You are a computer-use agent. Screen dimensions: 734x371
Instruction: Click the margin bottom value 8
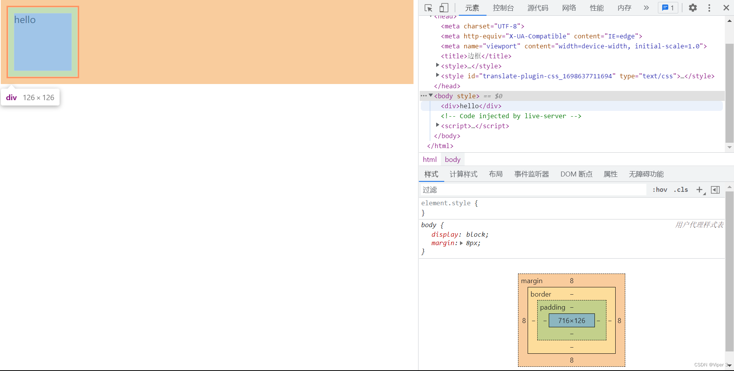571,360
